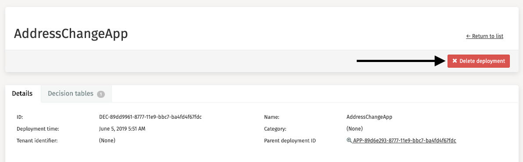This screenshot has width=523, height=162.
Task: Click the count badge on Decision tables tab
Action: coord(101,94)
